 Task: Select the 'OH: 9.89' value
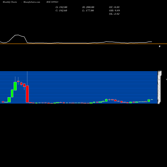pyautogui.click(x=114, y=10)
